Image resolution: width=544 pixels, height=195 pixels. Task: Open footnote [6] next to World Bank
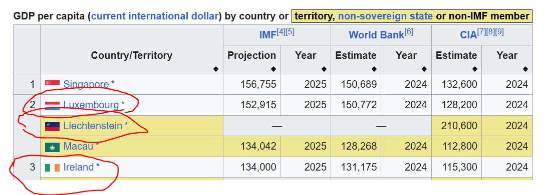(409, 32)
